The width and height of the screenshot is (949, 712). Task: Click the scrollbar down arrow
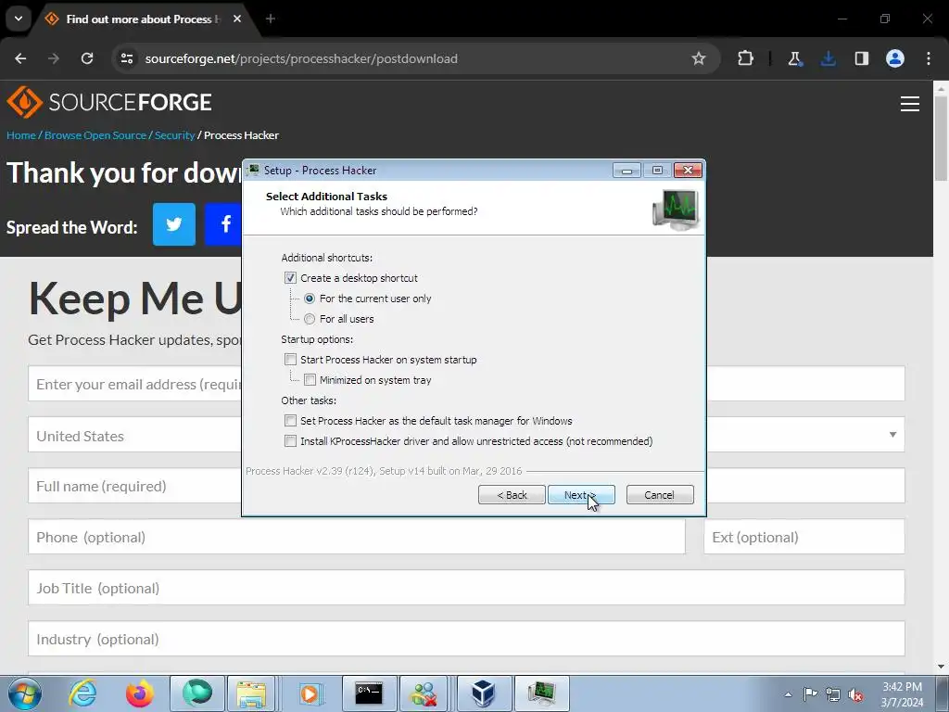point(941,667)
